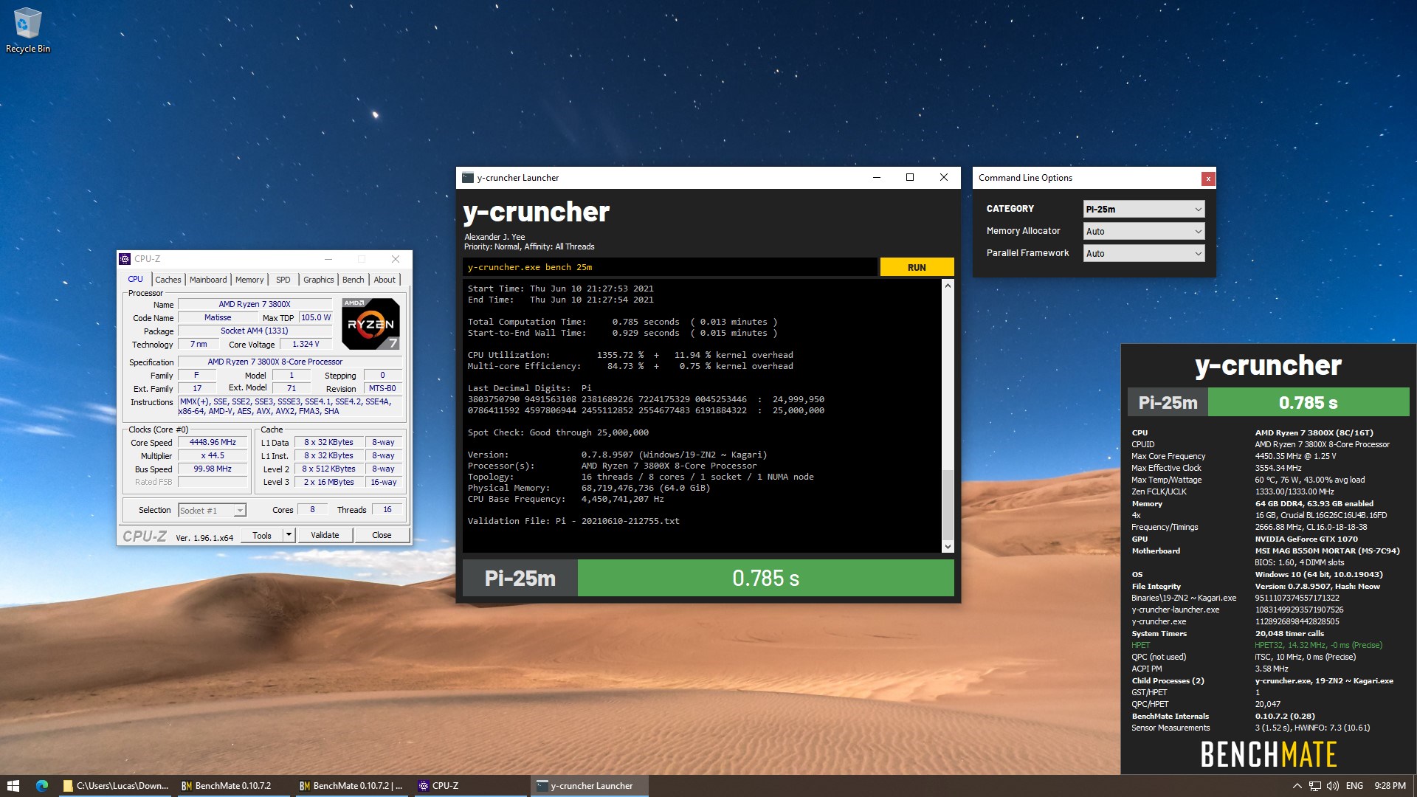This screenshot has width=1417, height=797.
Task: Click the y-cruncher.exe bench 25m command field
Action: 670,267
